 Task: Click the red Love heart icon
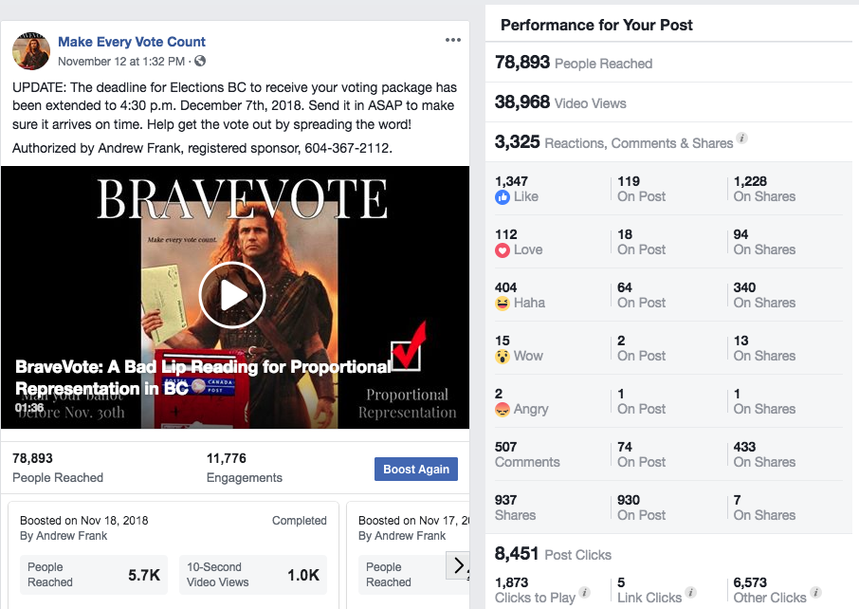503,250
